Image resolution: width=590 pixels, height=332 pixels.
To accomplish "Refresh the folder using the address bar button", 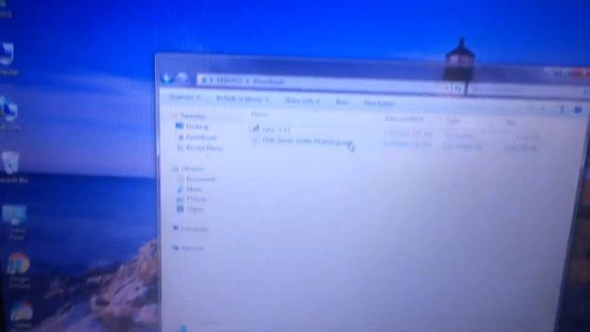I will click(x=457, y=89).
